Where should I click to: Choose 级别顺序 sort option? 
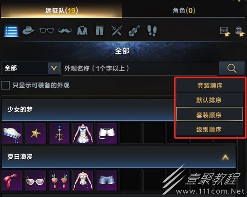(x=209, y=129)
